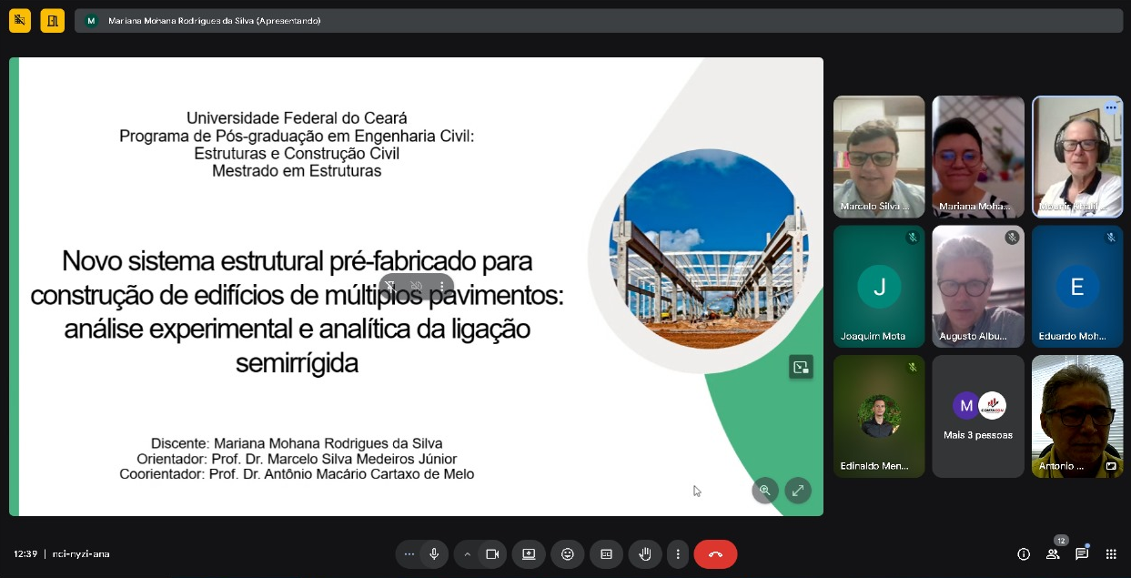Click muted mic icon on Eduardo Moh... tile
This screenshot has height=578, width=1131.
[1110, 238]
